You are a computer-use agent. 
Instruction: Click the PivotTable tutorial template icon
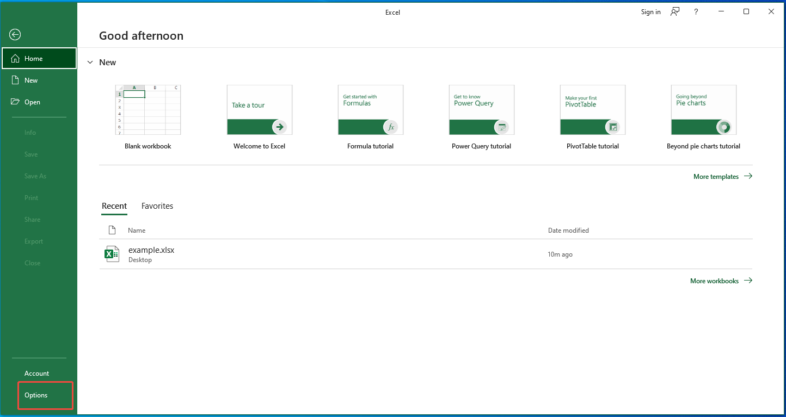pos(592,110)
